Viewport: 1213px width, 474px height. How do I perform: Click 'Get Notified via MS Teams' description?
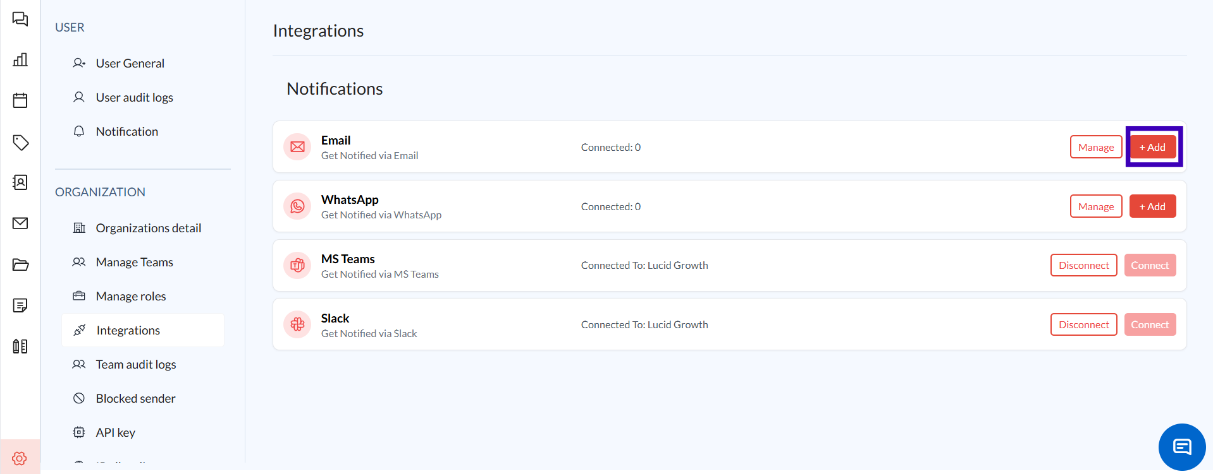(380, 274)
